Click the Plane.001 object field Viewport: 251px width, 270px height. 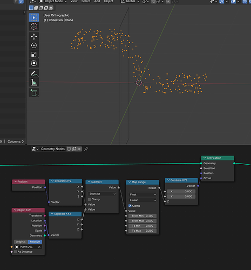pos(28,247)
